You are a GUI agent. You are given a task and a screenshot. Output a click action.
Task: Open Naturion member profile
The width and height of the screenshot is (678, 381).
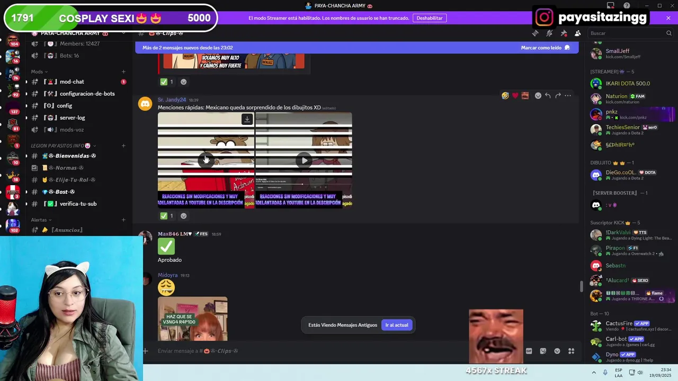631,98
